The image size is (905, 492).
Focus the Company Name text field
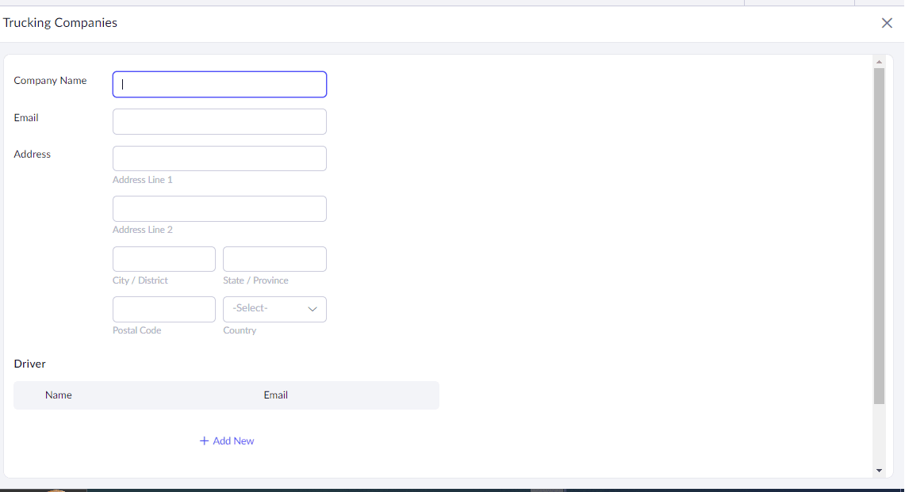coord(220,85)
